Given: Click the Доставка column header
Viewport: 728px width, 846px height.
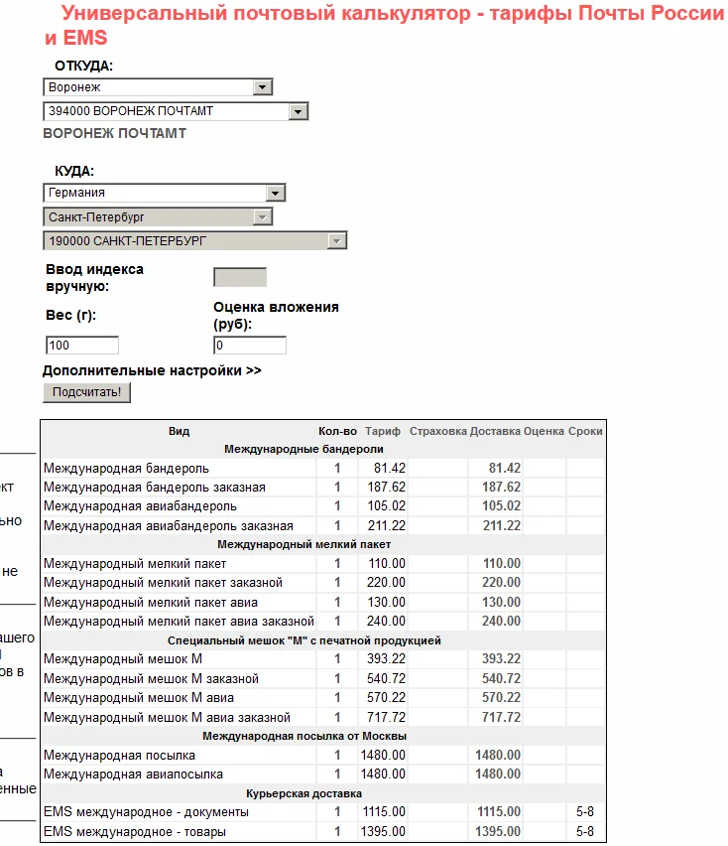Looking at the screenshot, I should click(x=495, y=431).
